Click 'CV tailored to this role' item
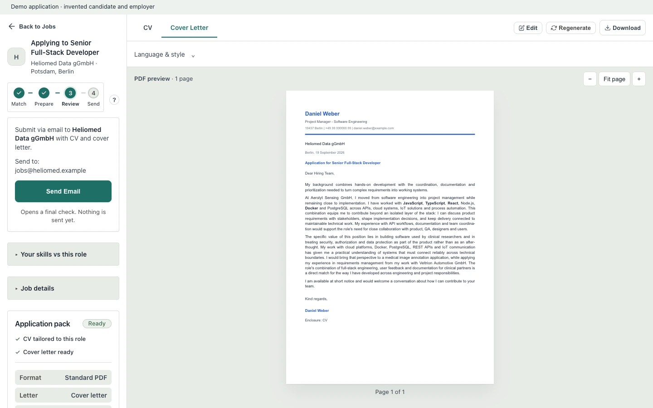The image size is (653, 408). coord(50,339)
